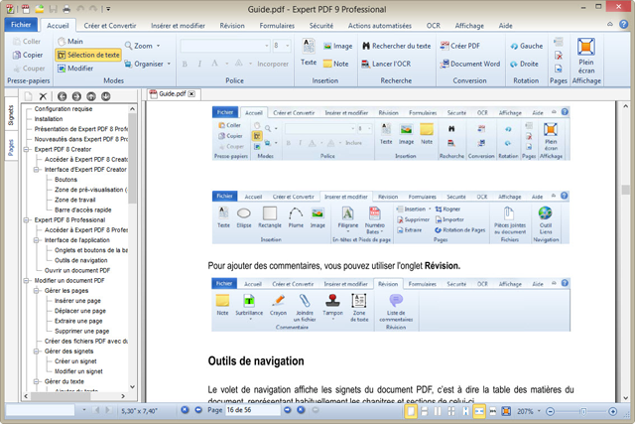This screenshot has height=424, width=635.
Task: Go to first page in status bar
Action: click(x=186, y=410)
